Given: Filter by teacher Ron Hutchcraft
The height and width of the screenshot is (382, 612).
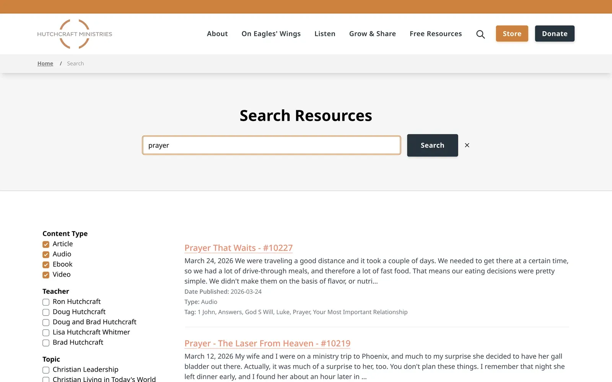Looking at the screenshot, I should coord(46,302).
